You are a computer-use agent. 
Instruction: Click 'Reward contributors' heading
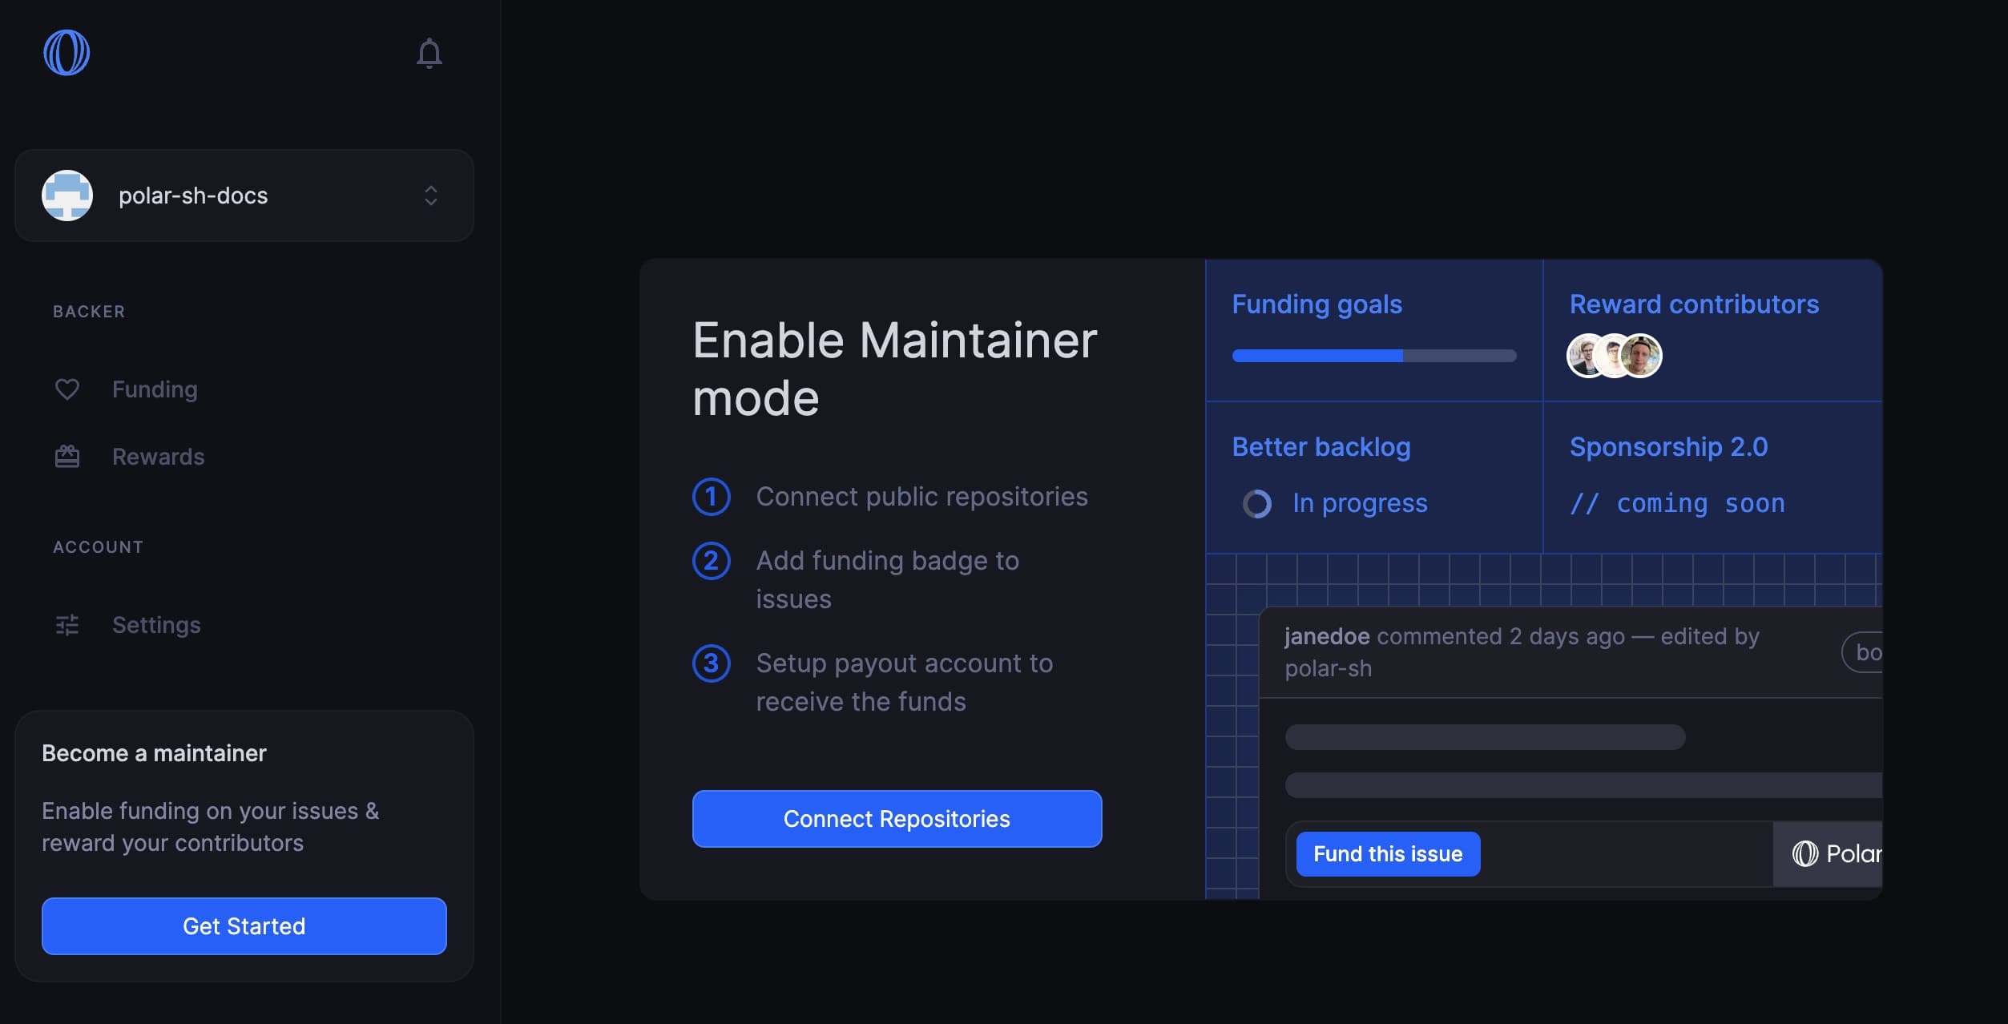pos(1695,304)
